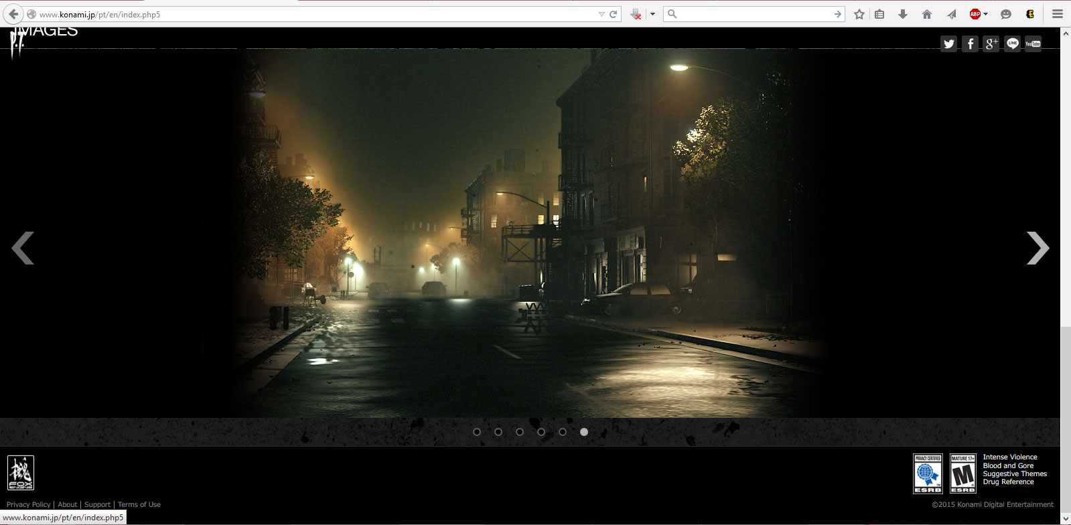
Task: Show bookmarks list icon
Action: pyautogui.click(x=880, y=14)
